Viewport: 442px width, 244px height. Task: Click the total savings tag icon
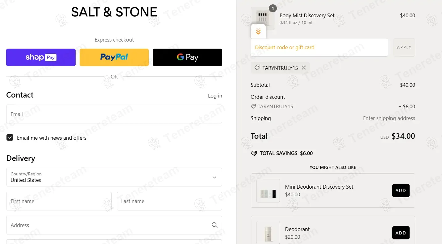pos(254,153)
